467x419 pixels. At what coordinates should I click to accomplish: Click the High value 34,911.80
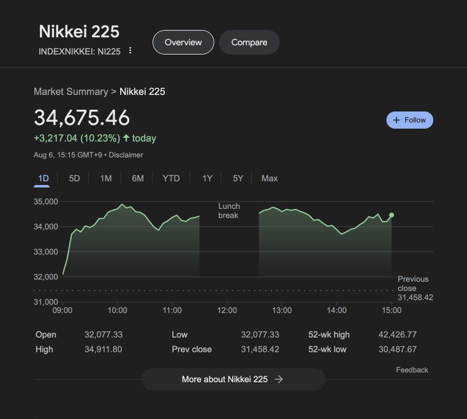point(103,349)
